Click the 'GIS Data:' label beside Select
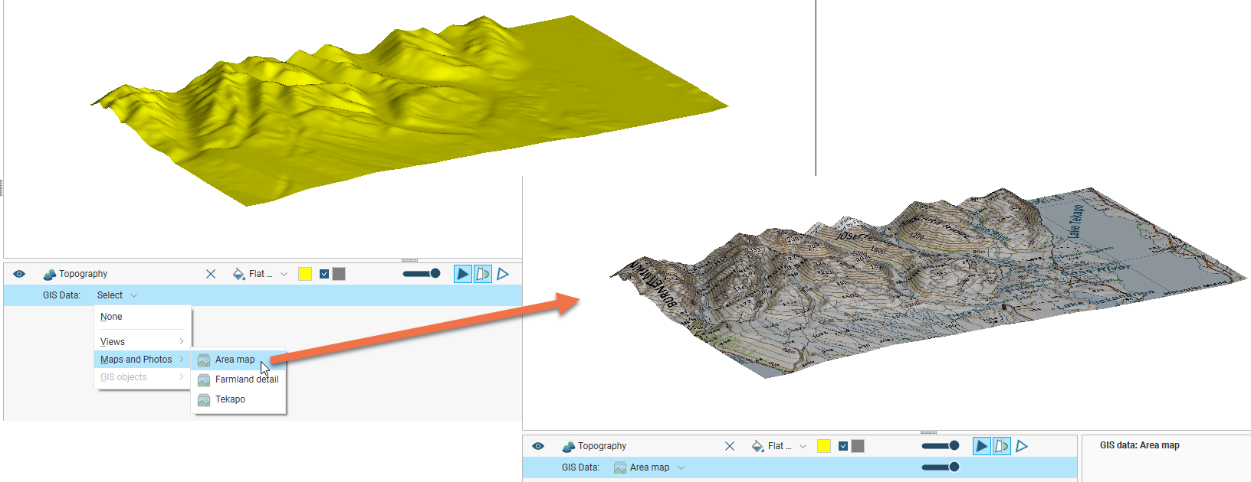This screenshot has width=1251, height=482. [x=61, y=295]
